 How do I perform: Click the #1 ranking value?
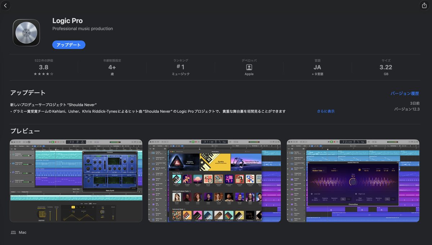(181, 67)
